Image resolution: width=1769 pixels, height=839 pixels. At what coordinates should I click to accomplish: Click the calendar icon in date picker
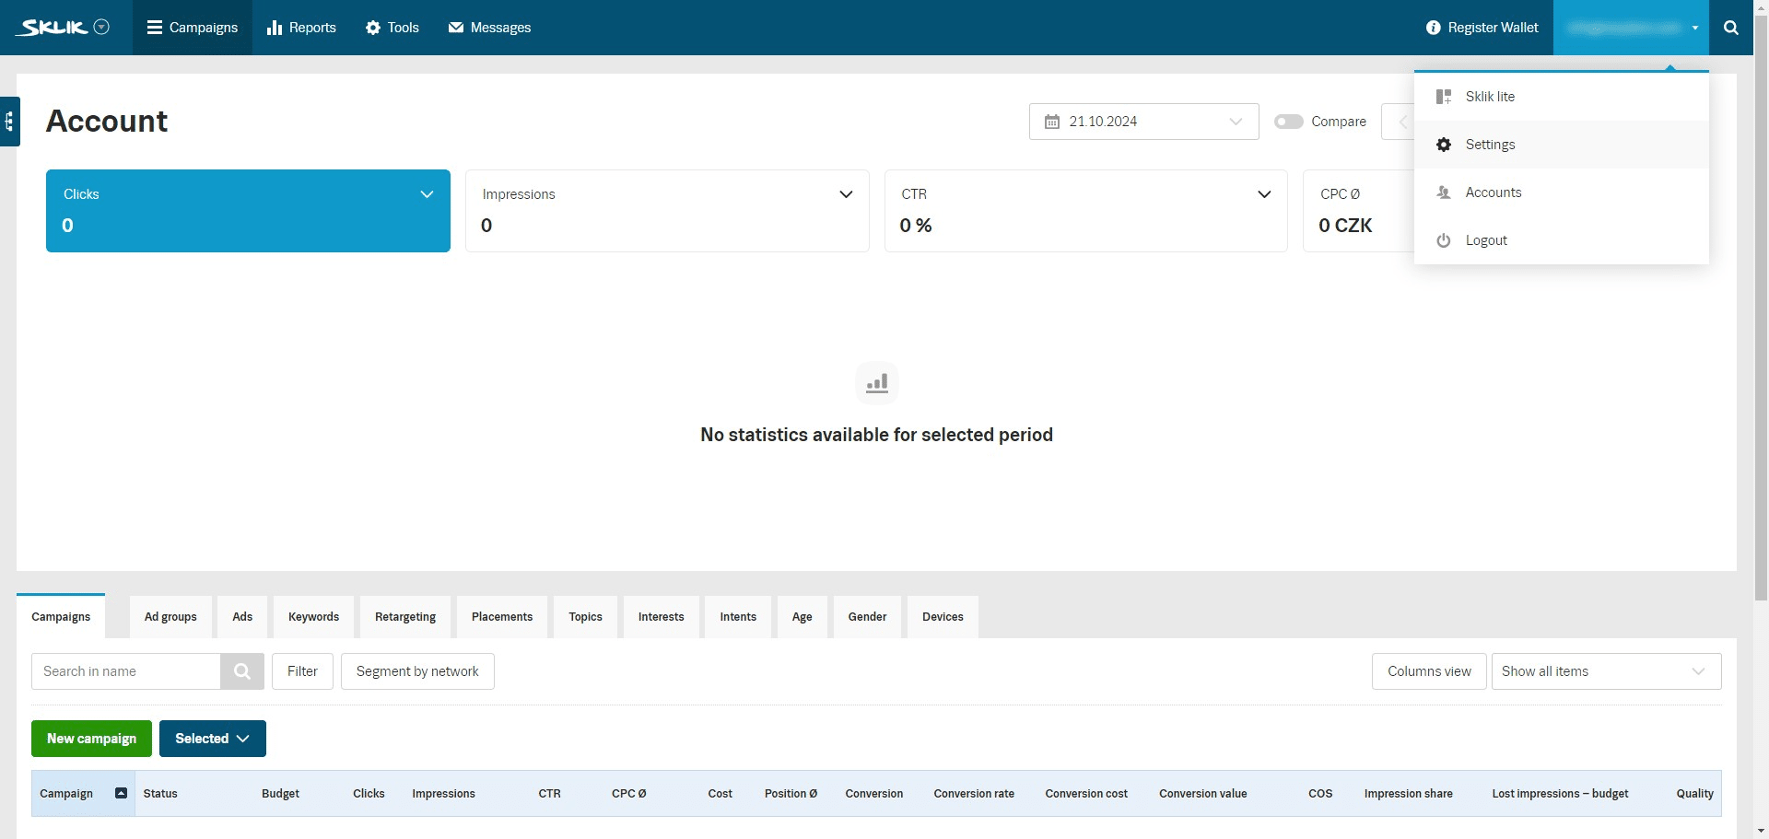point(1051,122)
